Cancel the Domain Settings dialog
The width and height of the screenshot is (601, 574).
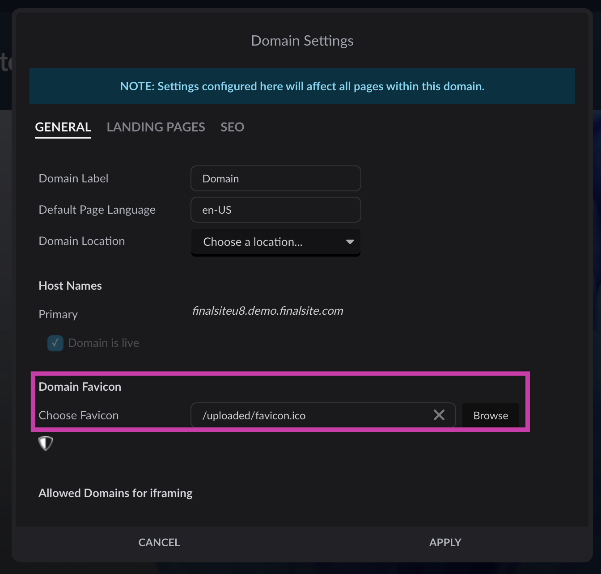click(x=159, y=542)
